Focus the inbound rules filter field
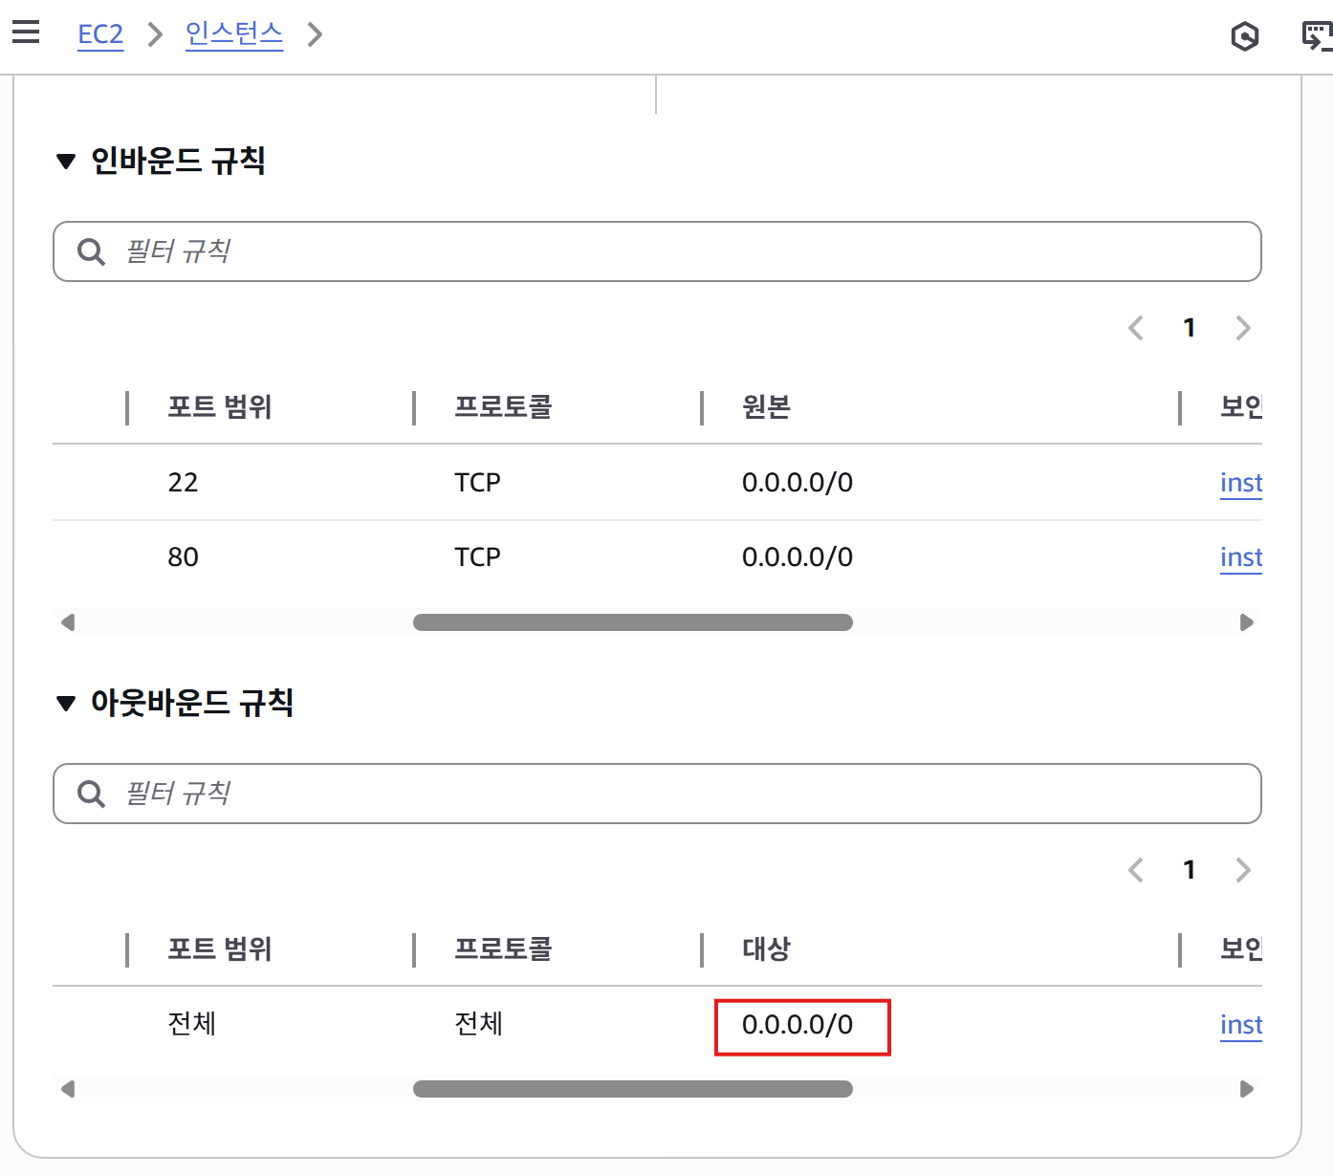 click(669, 251)
